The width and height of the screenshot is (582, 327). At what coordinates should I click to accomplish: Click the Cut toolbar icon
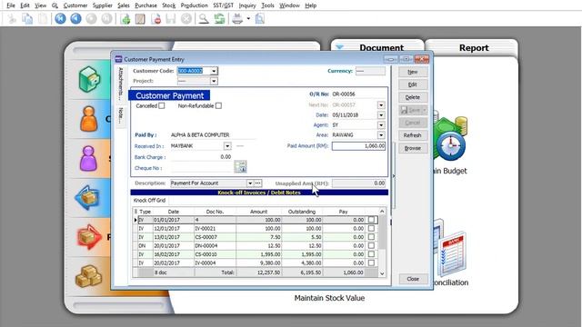pyautogui.click(x=12, y=18)
